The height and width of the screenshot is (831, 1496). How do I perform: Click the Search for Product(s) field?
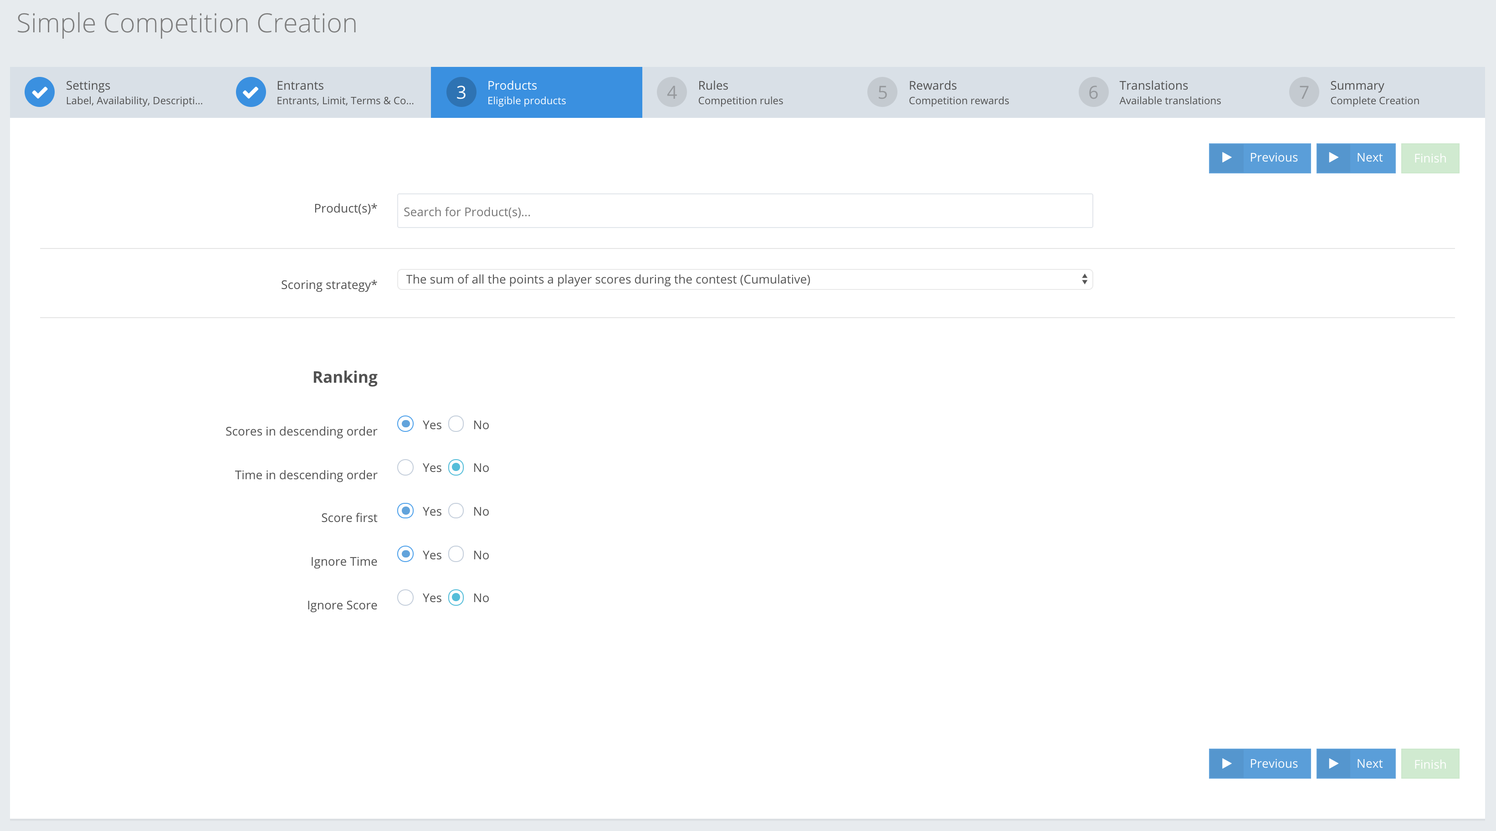click(x=744, y=211)
